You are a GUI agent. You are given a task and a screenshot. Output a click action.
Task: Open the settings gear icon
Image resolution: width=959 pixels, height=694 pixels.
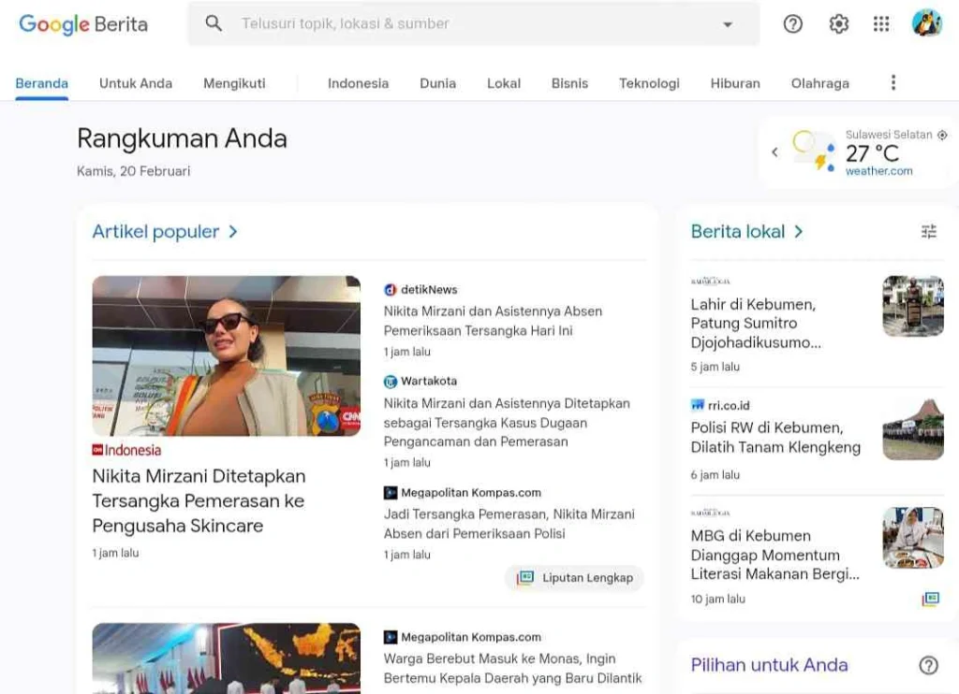point(838,23)
